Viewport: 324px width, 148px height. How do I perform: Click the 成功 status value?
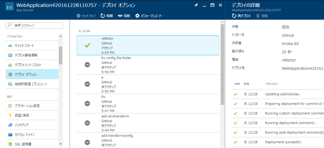285,27
